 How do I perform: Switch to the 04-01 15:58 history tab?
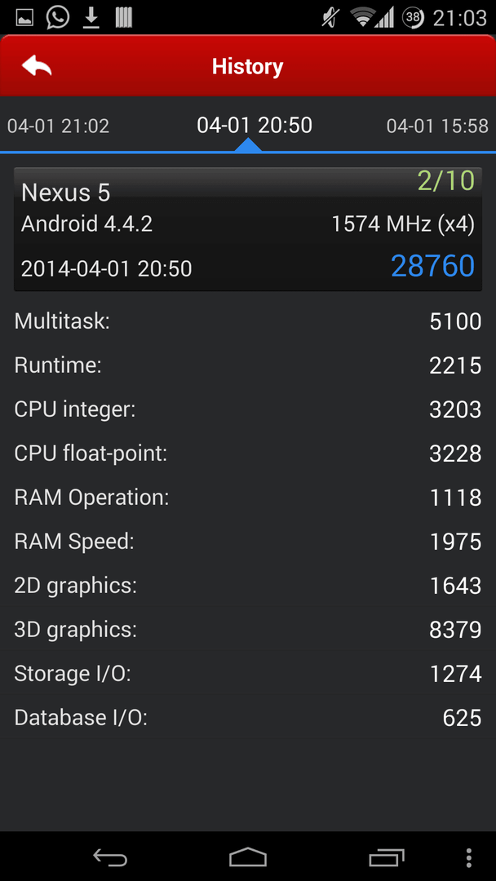[437, 126]
